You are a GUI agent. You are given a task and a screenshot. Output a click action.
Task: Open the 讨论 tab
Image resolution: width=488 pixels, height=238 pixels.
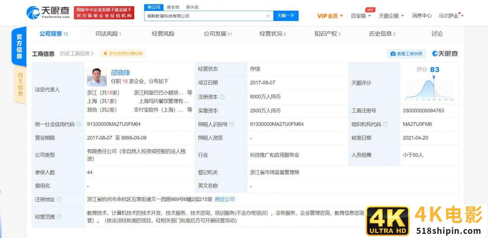[437, 34]
